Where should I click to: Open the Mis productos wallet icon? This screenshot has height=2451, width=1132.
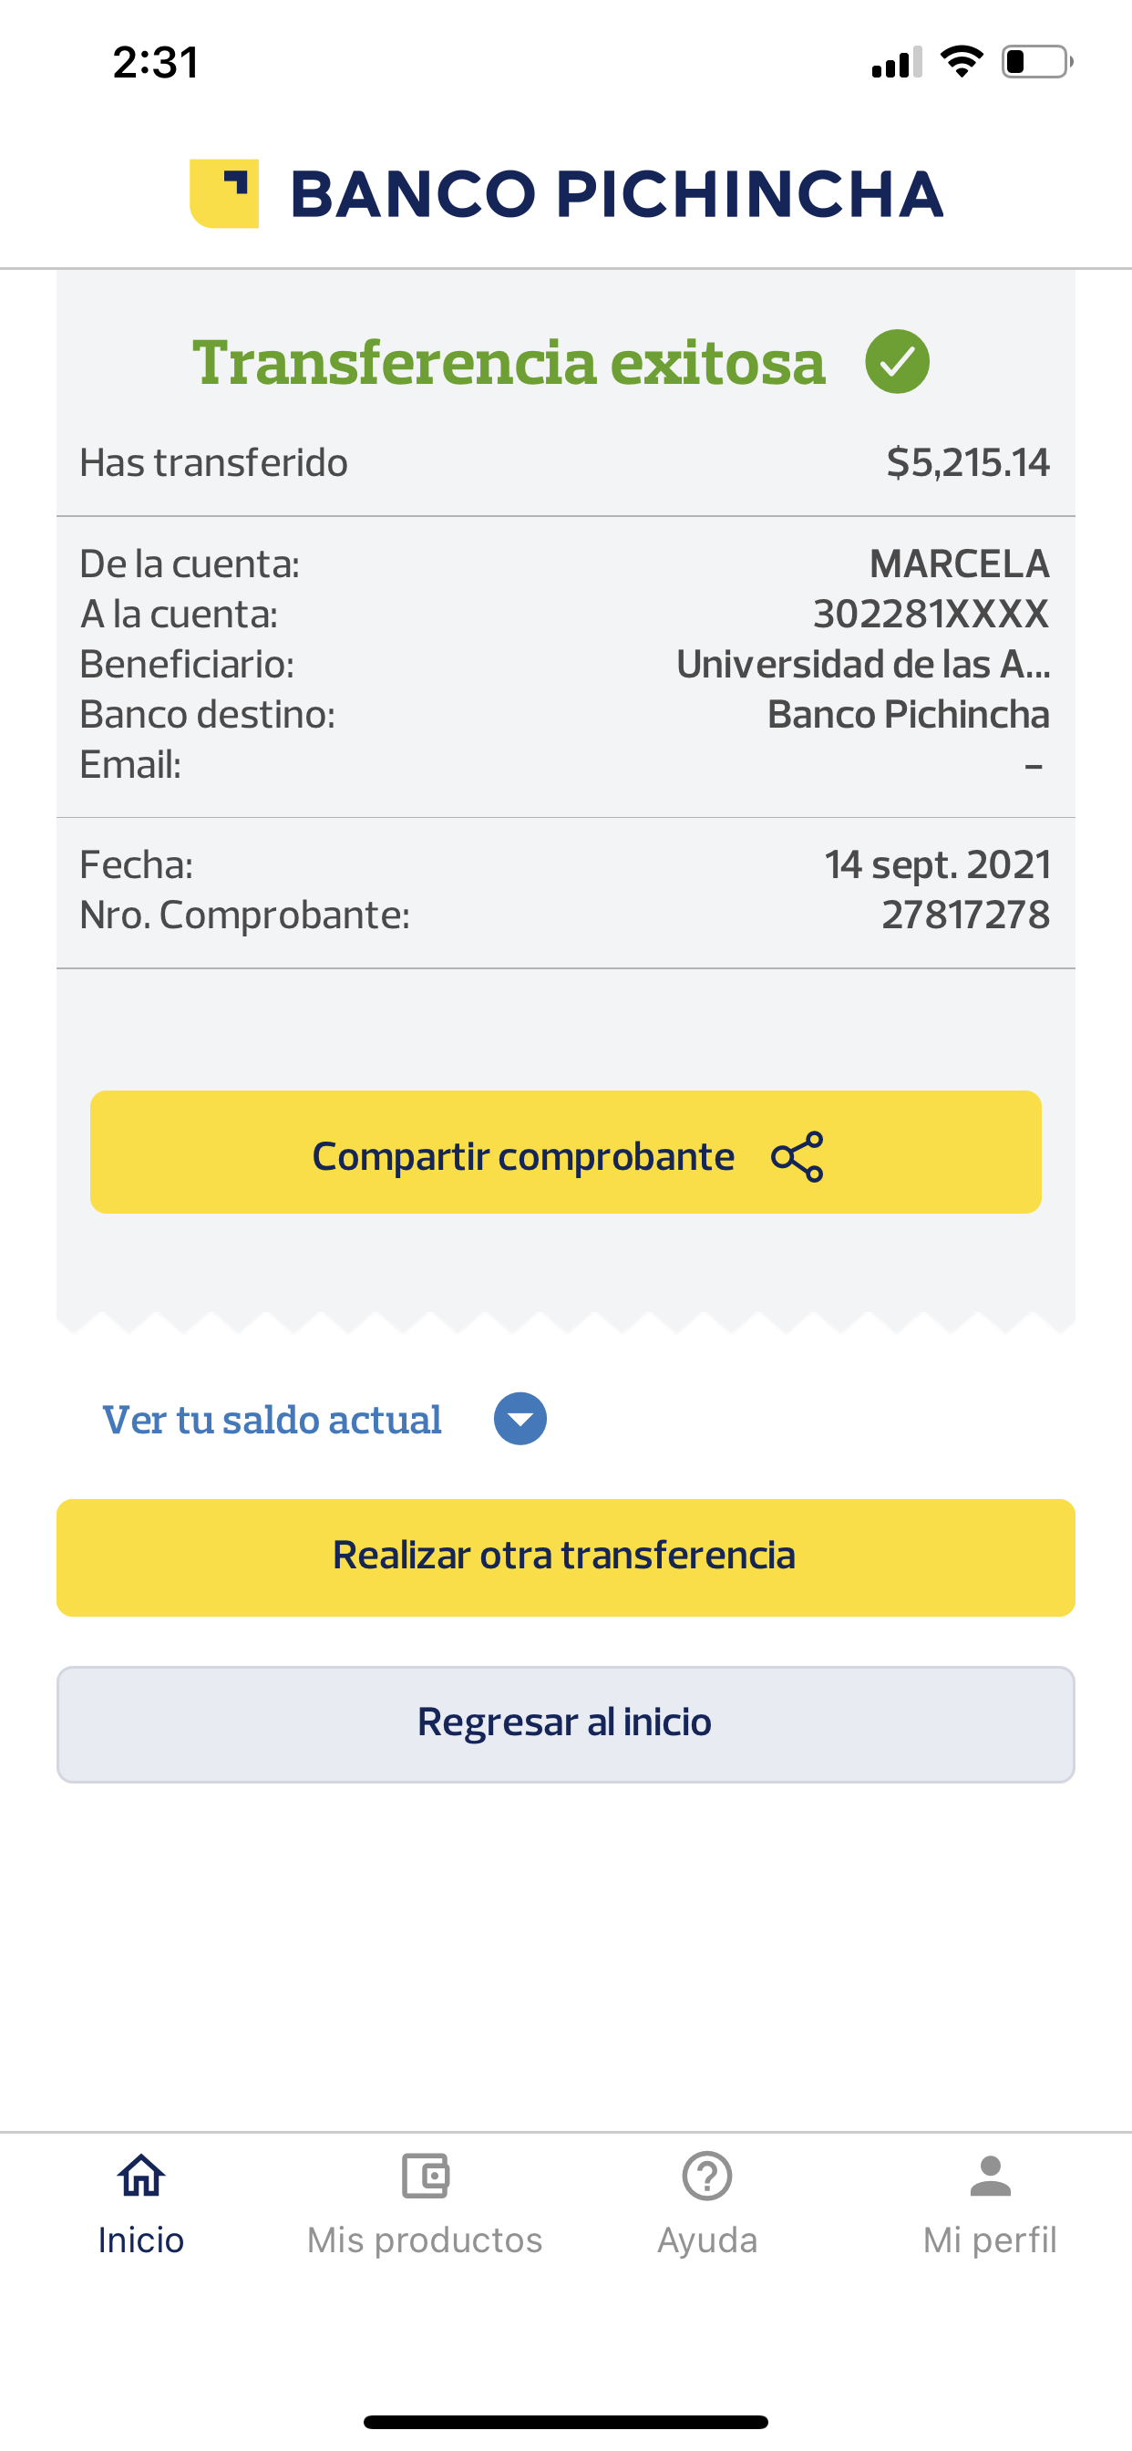[424, 2176]
